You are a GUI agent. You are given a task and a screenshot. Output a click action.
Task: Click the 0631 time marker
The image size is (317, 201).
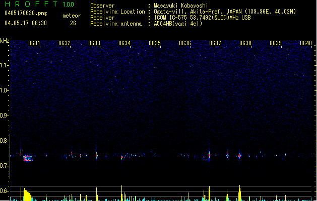click(x=34, y=43)
